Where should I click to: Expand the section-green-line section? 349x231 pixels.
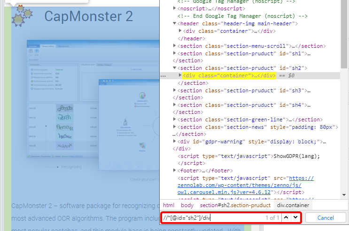[175, 119]
